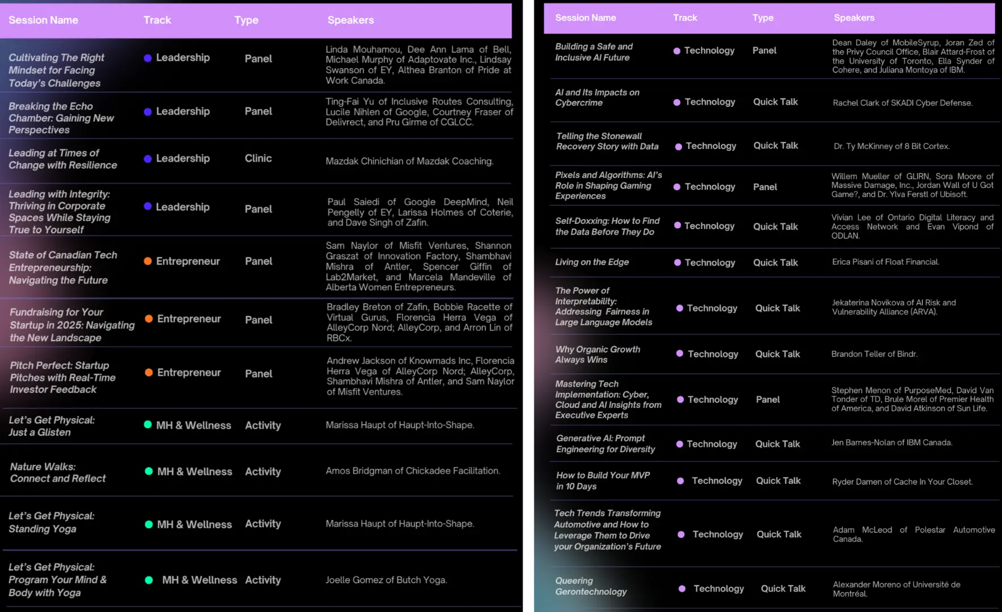Screen dimensions: 1002x612
Task: Click speaker Rachel Clark of SKADI Cyber Defense
Action: [902, 103]
